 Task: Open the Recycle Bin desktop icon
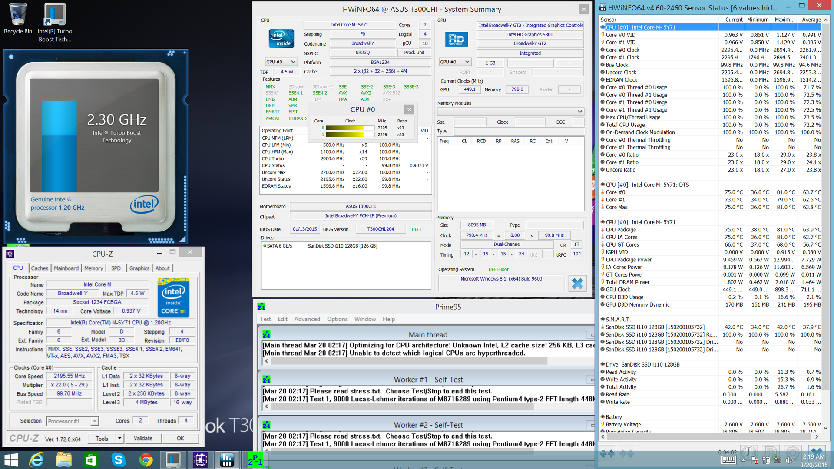[x=18, y=19]
